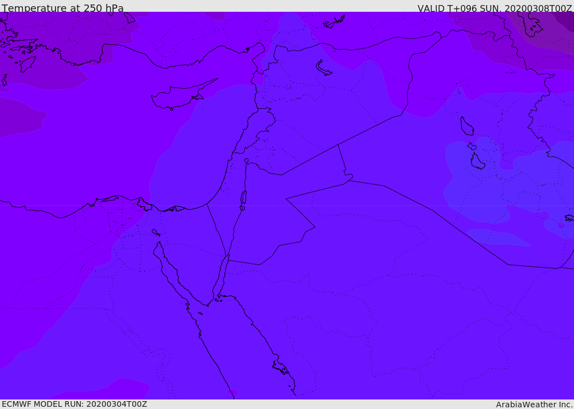
Task: Click the "Temperature at 250 hPa" title
Action: 62,8
